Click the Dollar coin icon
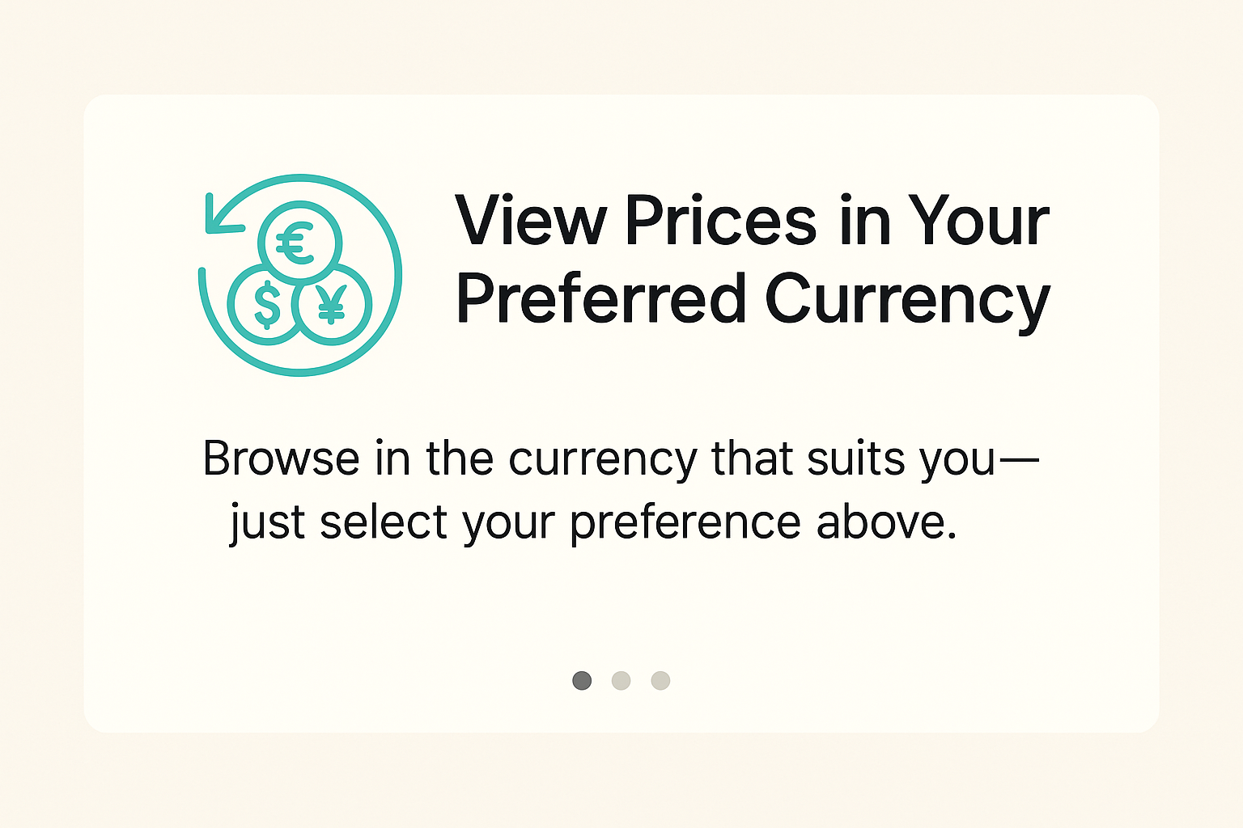The width and height of the screenshot is (1243, 828). click(x=266, y=305)
